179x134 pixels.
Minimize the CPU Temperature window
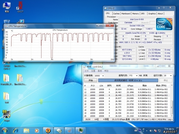[x=99, y=25]
